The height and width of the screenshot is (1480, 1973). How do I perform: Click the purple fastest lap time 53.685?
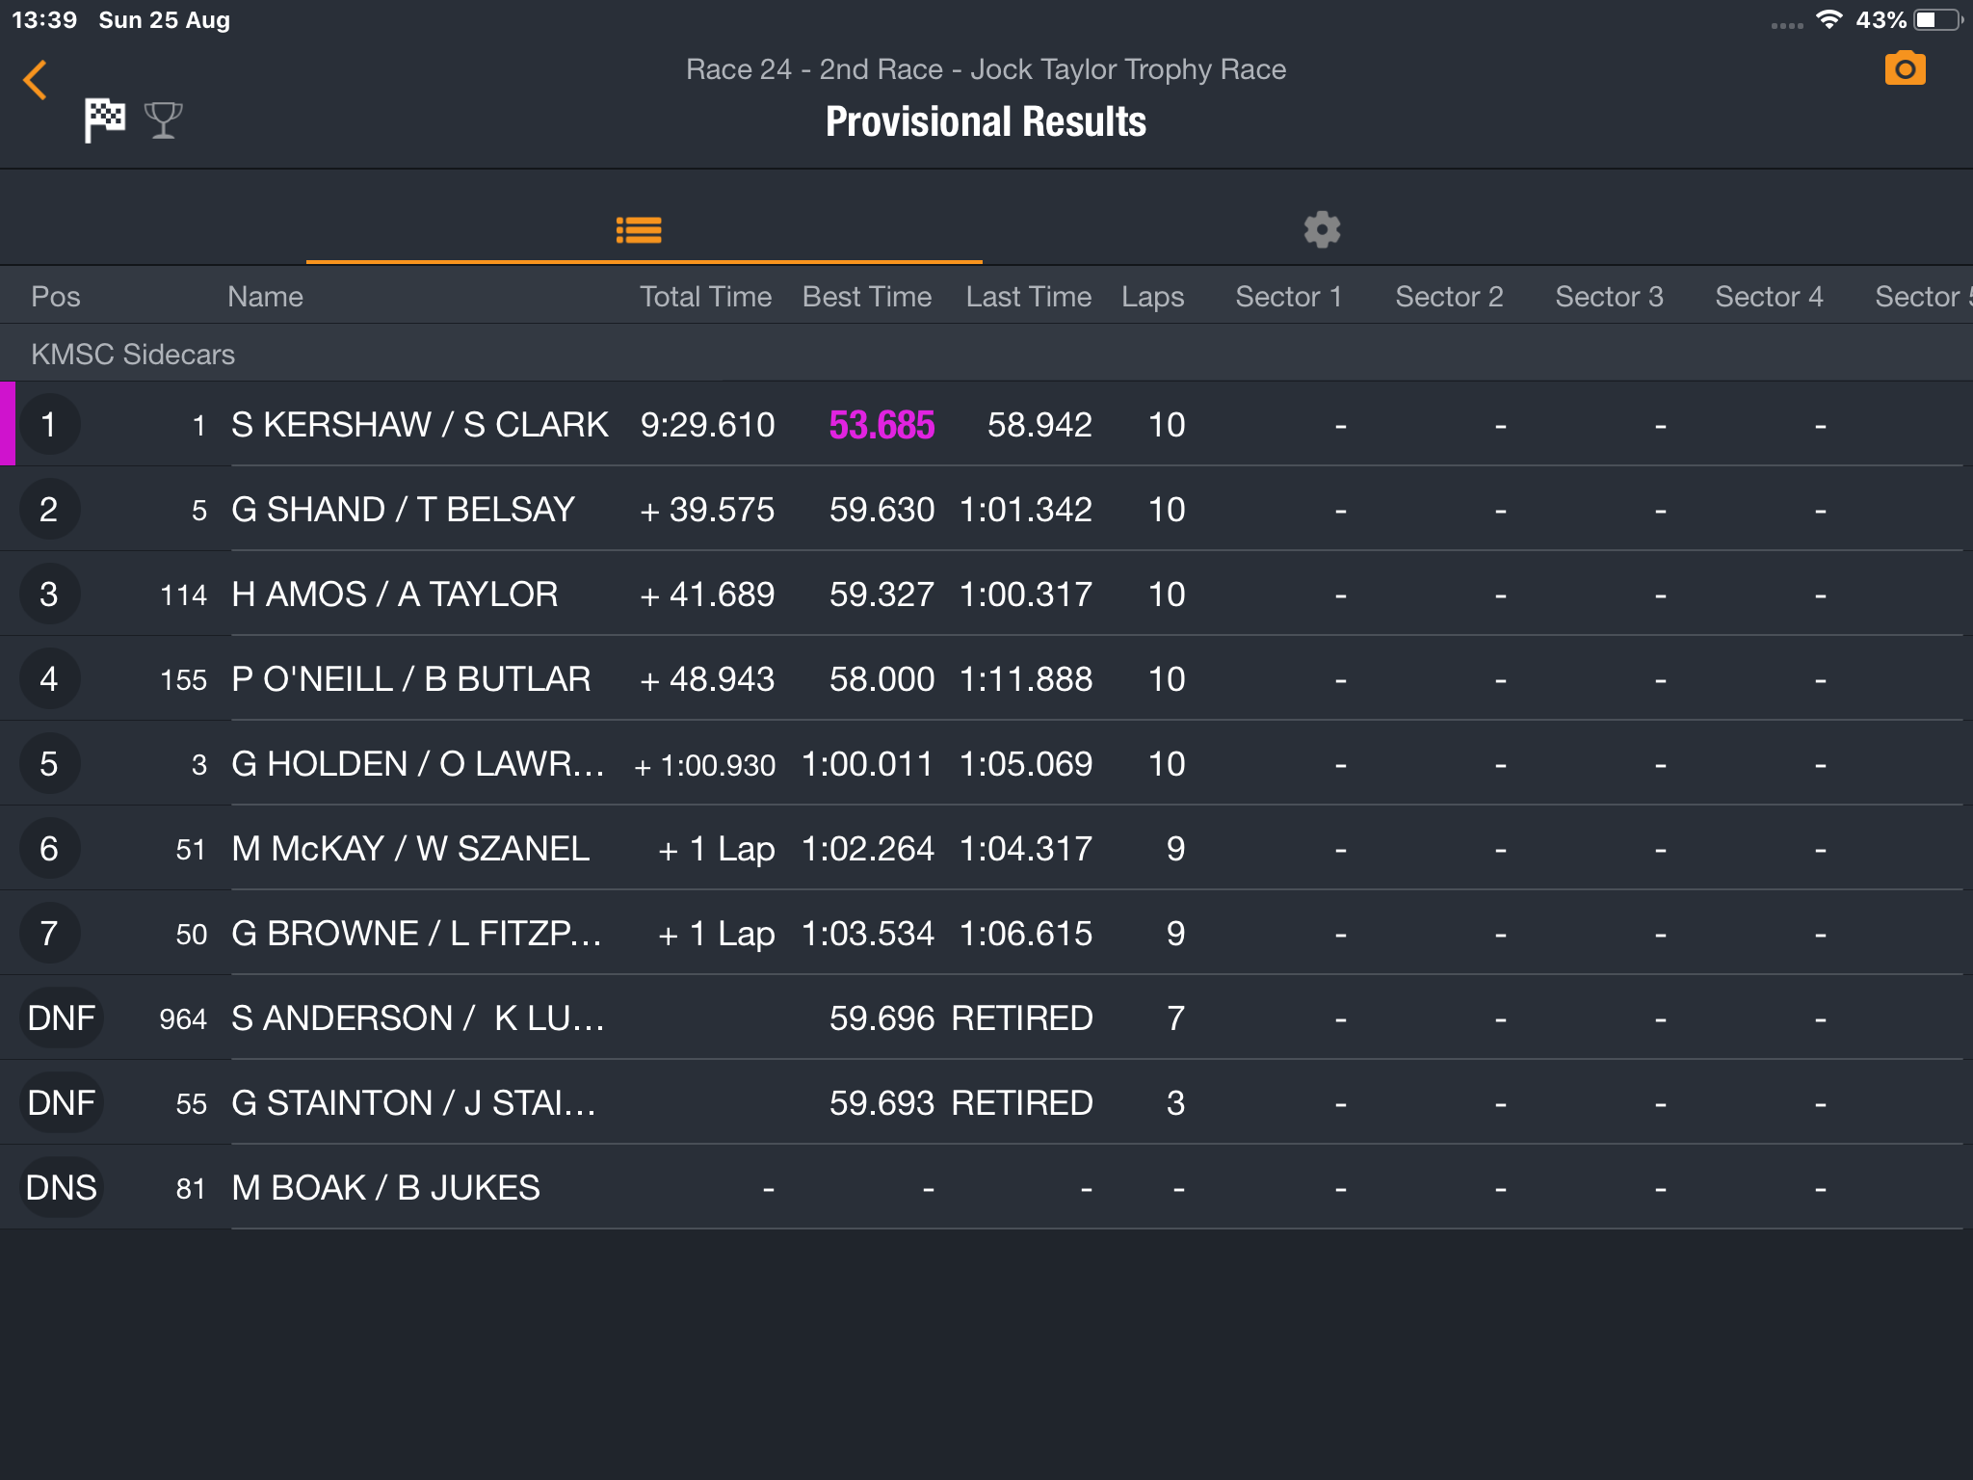[x=881, y=425]
